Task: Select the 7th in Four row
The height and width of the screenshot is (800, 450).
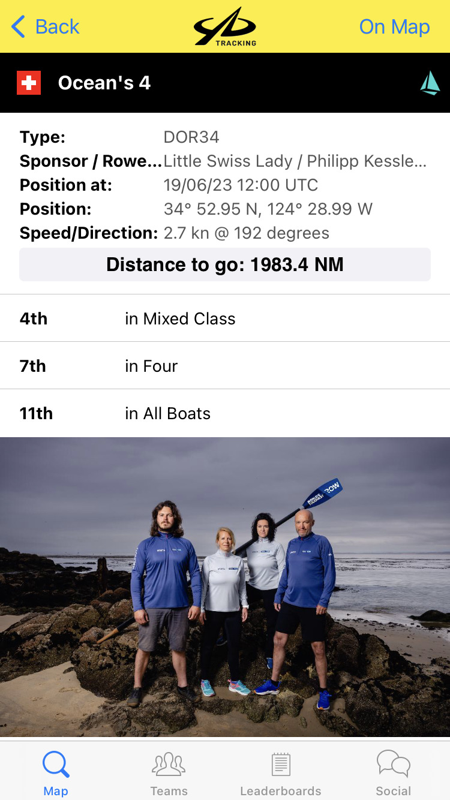Action: point(225,366)
